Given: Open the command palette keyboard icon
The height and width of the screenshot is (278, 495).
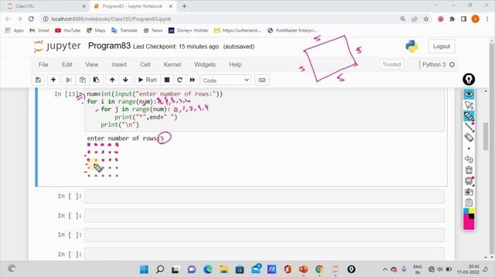Looking at the screenshot, I should (262, 80).
